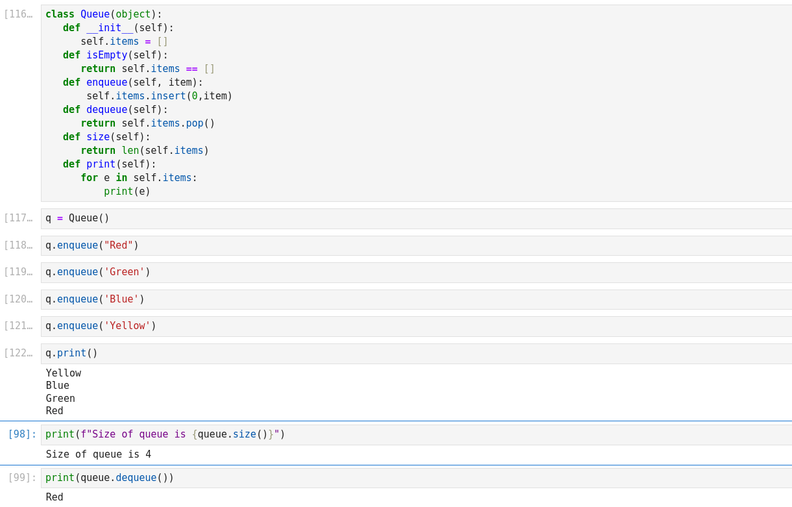Focus the print(queue.dequeue()) cell
The height and width of the screenshot is (507, 792).
coord(415,478)
